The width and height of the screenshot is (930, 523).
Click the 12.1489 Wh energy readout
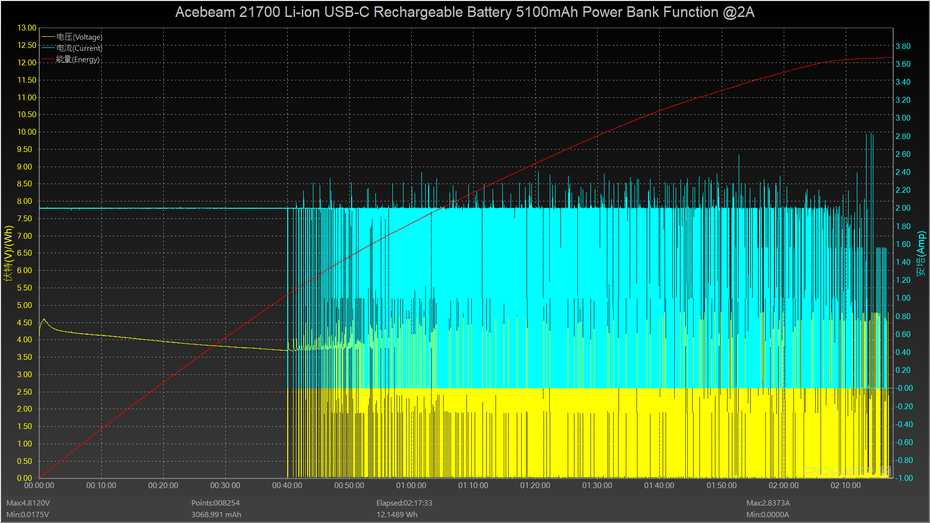tap(397, 515)
